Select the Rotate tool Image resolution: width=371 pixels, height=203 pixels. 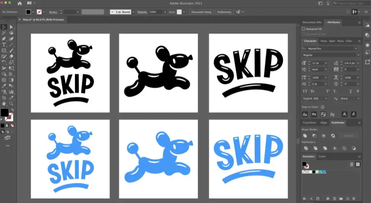tap(4, 62)
